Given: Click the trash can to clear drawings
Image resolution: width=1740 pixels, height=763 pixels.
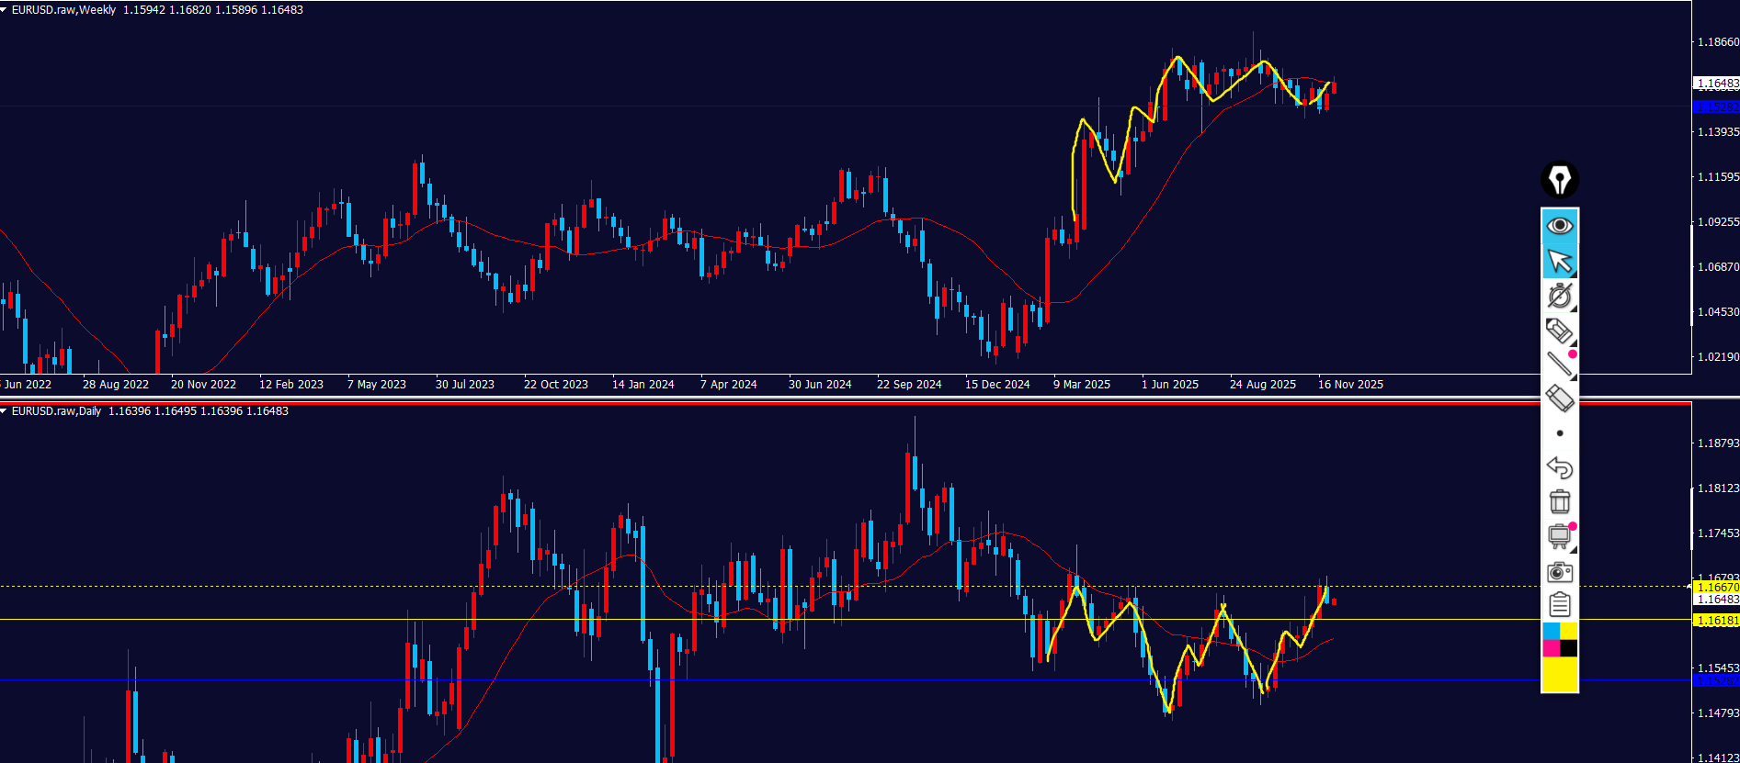Looking at the screenshot, I should pyautogui.click(x=1559, y=501).
